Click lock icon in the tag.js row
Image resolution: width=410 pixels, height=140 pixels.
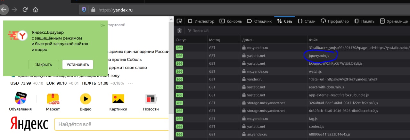(x=244, y=119)
